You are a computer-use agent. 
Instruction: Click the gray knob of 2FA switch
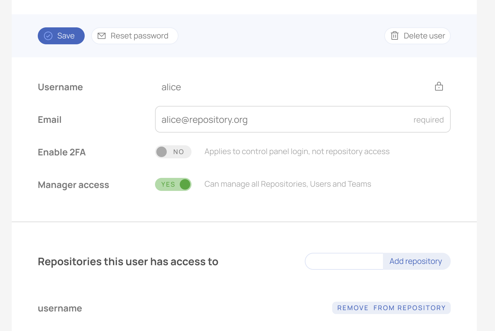click(162, 152)
